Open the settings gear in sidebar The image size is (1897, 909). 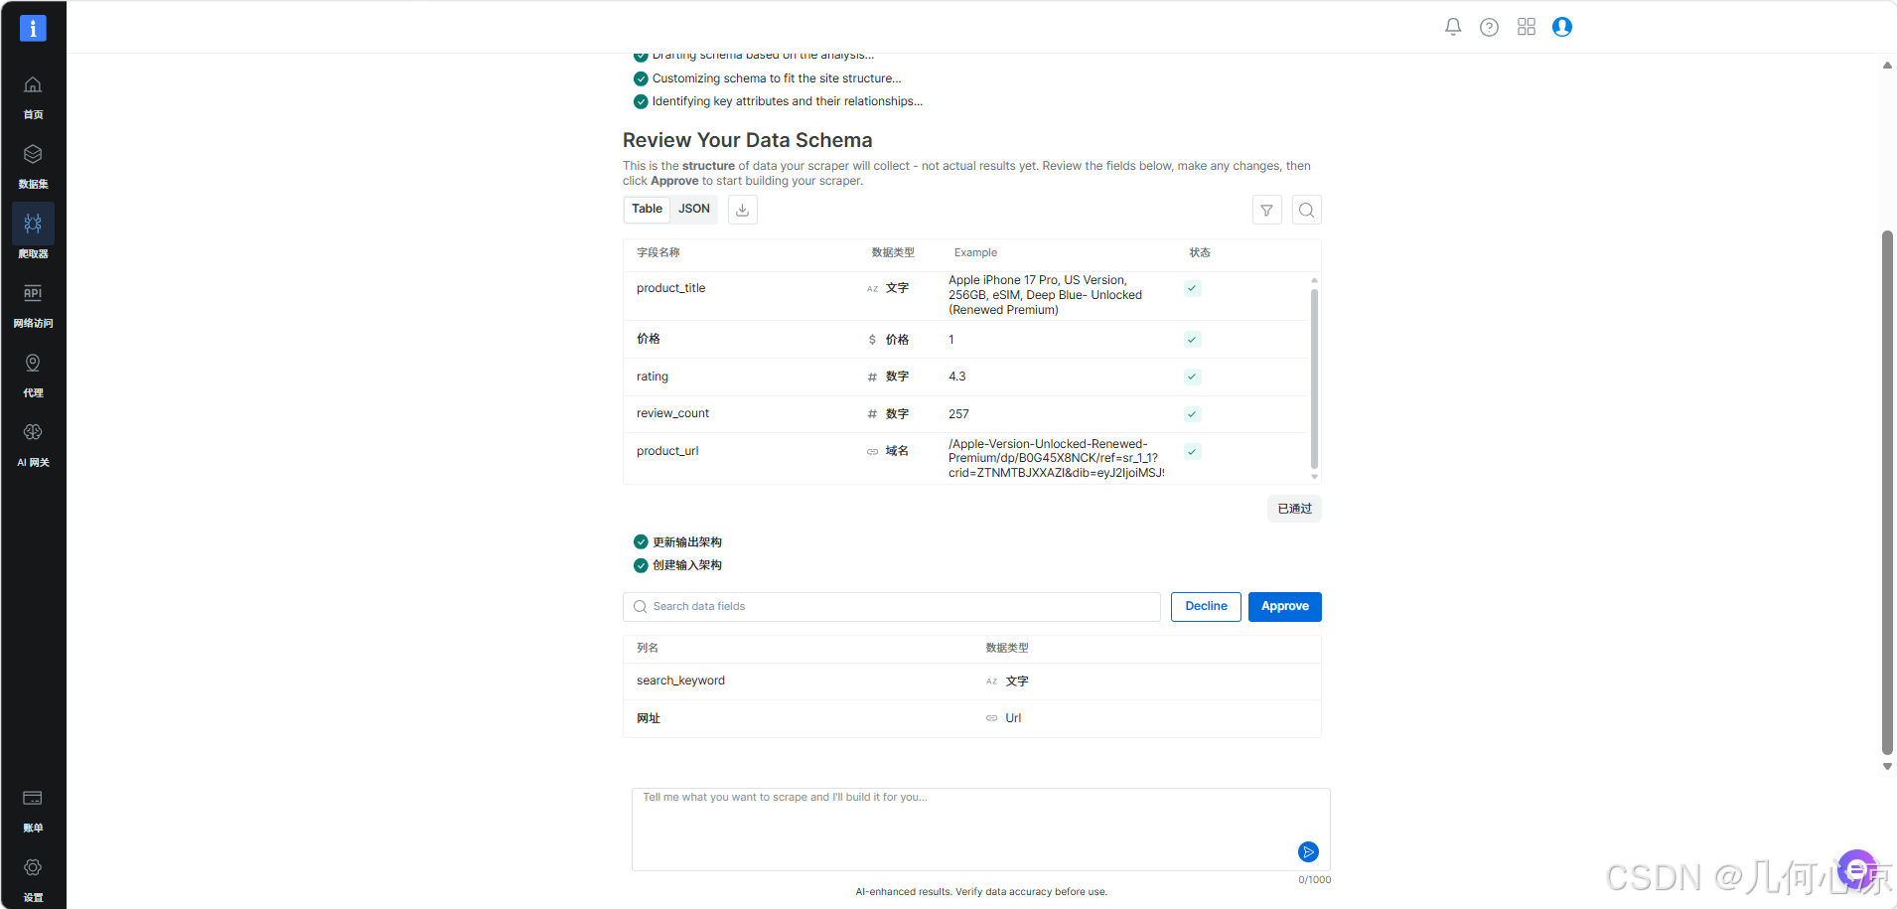pos(33,867)
